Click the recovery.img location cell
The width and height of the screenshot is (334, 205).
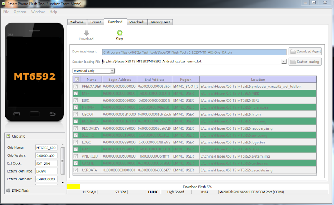[x=258, y=128]
